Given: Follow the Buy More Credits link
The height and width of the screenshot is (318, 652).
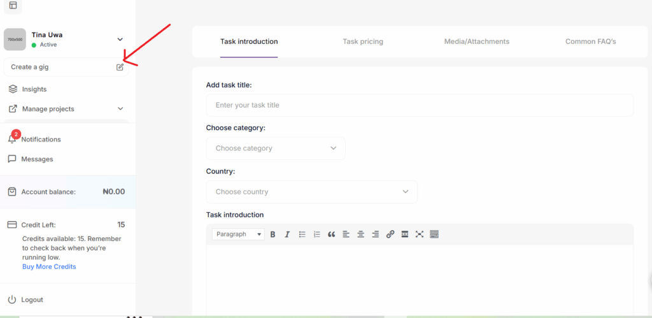Looking at the screenshot, I should [49, 267].
